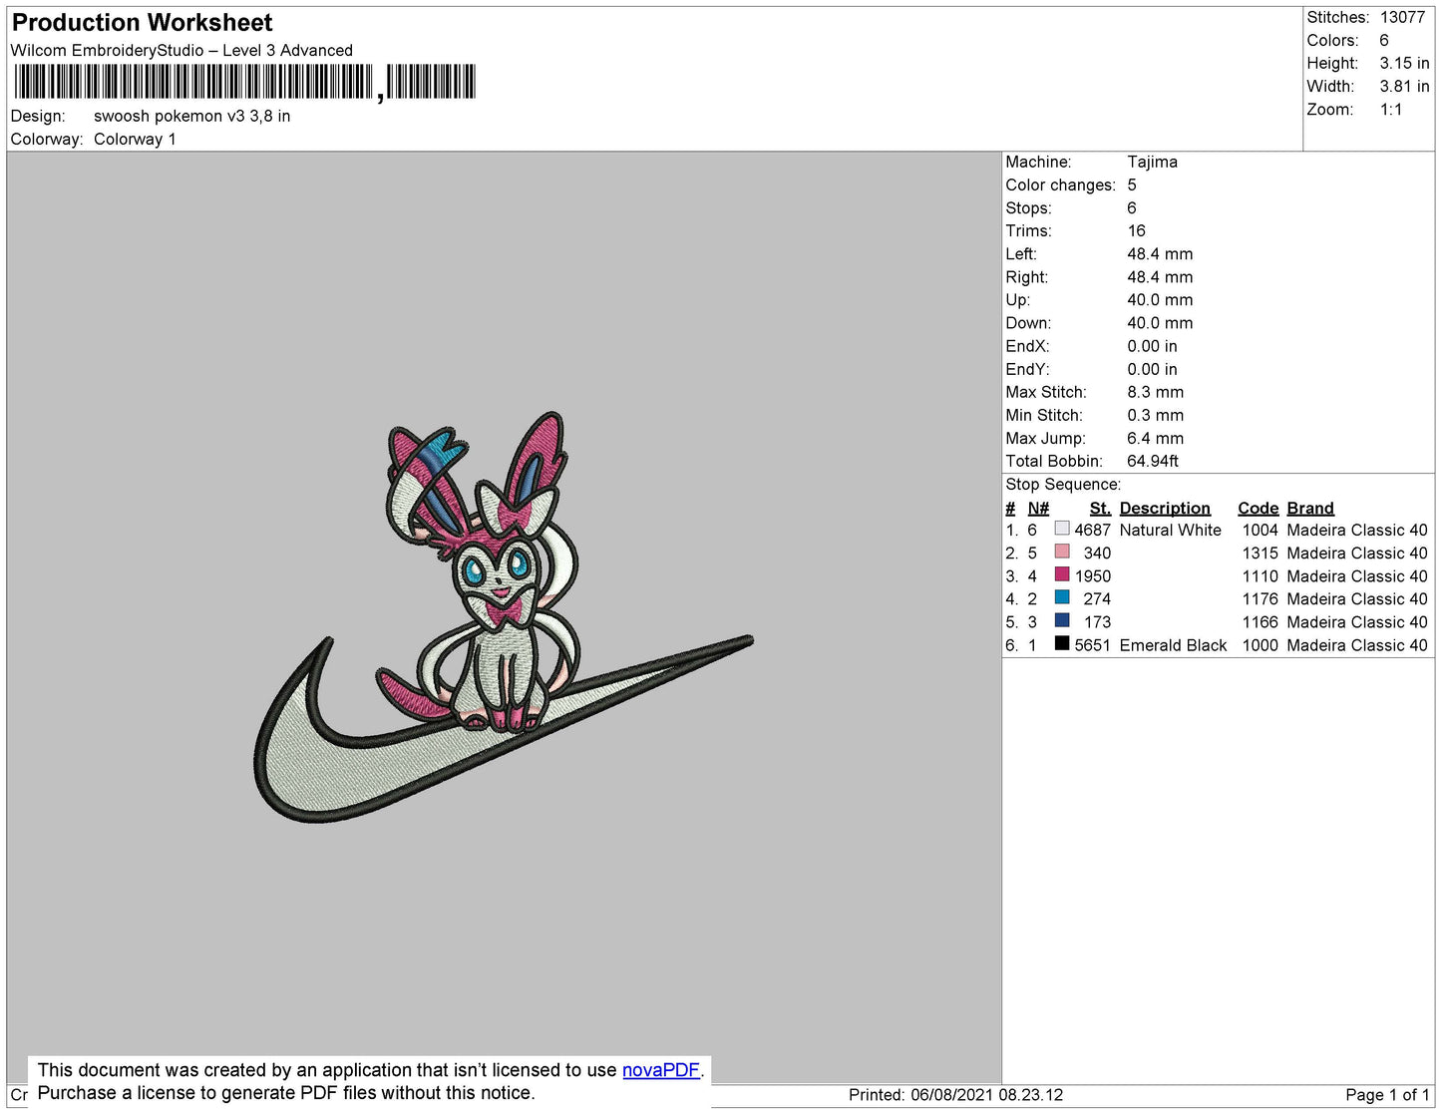Click the Brand column header
Image resolution: width=1441 pixels, height=1114 pixels.
[1309, 508]
